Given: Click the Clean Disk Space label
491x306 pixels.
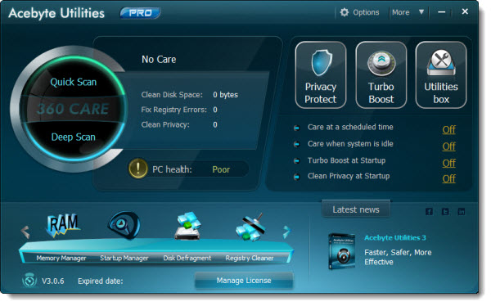Looking at the screenshot, I should pyautogui.click(x=172, y=95).
